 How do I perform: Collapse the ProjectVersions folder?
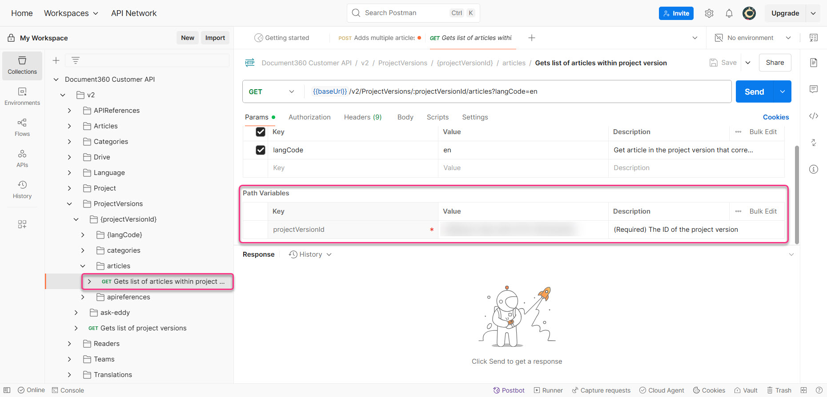69,204
